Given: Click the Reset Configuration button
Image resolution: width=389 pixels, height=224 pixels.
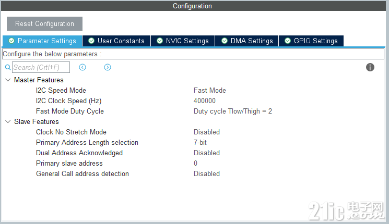Looking at the screenshot, I should 45,24.
